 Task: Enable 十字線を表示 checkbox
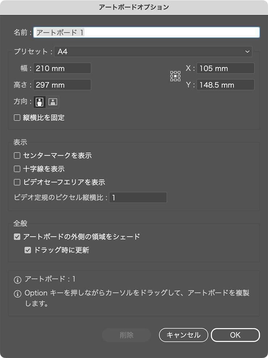click(x=17, y=169)
